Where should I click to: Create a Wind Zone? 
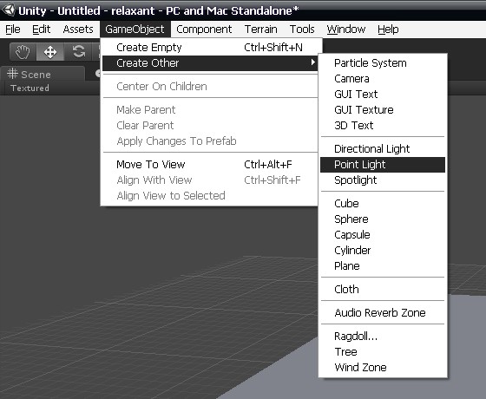(x=383, y=368)
